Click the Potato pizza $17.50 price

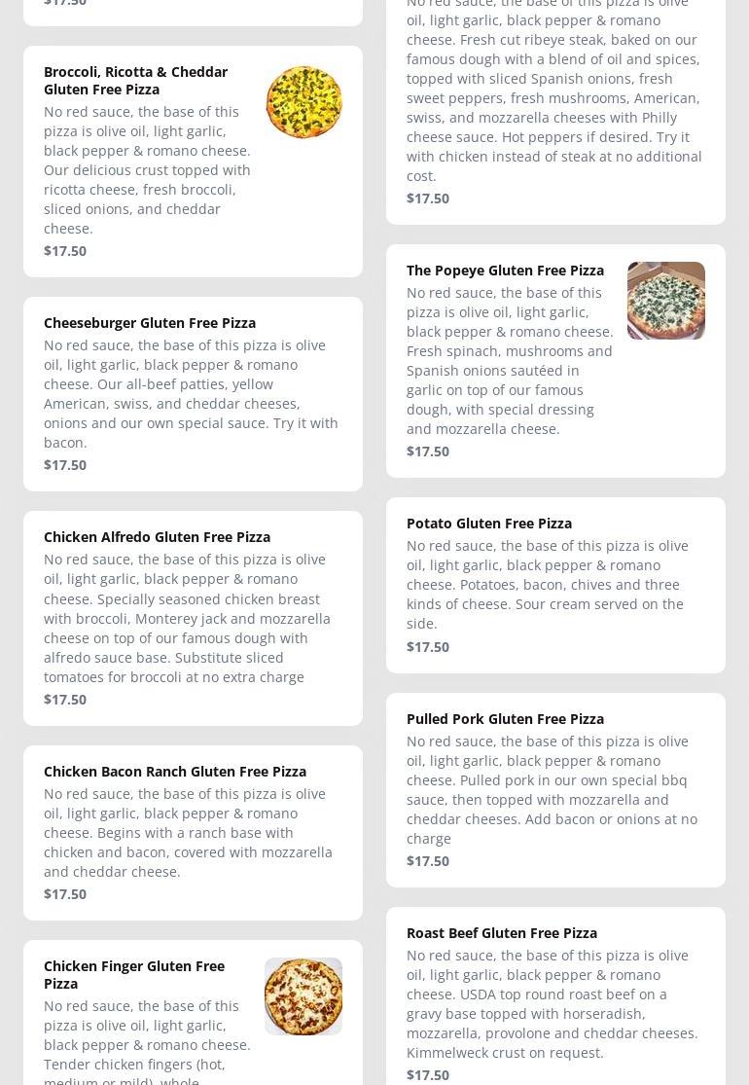click(x=428, y=647)
